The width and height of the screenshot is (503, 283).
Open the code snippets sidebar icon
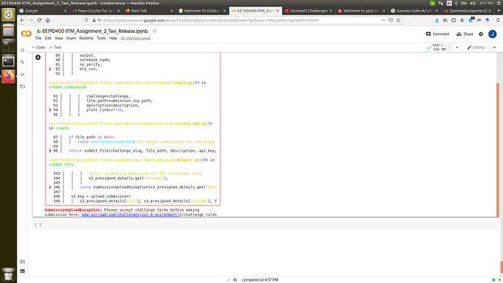point(22,74)
